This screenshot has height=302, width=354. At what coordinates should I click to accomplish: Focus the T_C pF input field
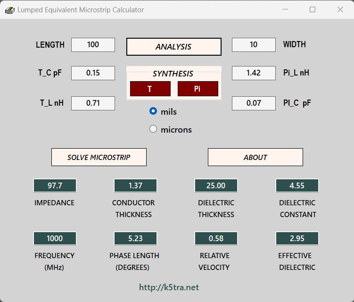pyautogui.click(x=93, y=73)
